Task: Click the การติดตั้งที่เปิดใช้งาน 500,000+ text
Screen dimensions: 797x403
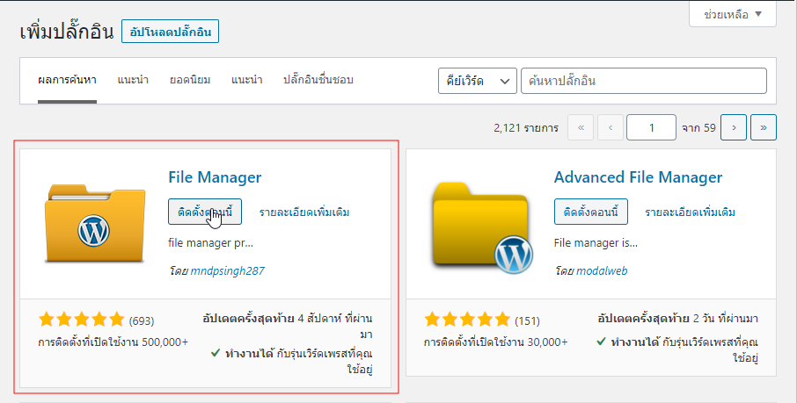Action: coord(113,342)
